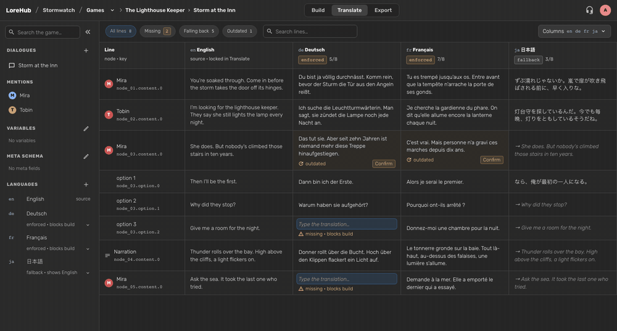Focus Search lines field

point(310,31)
